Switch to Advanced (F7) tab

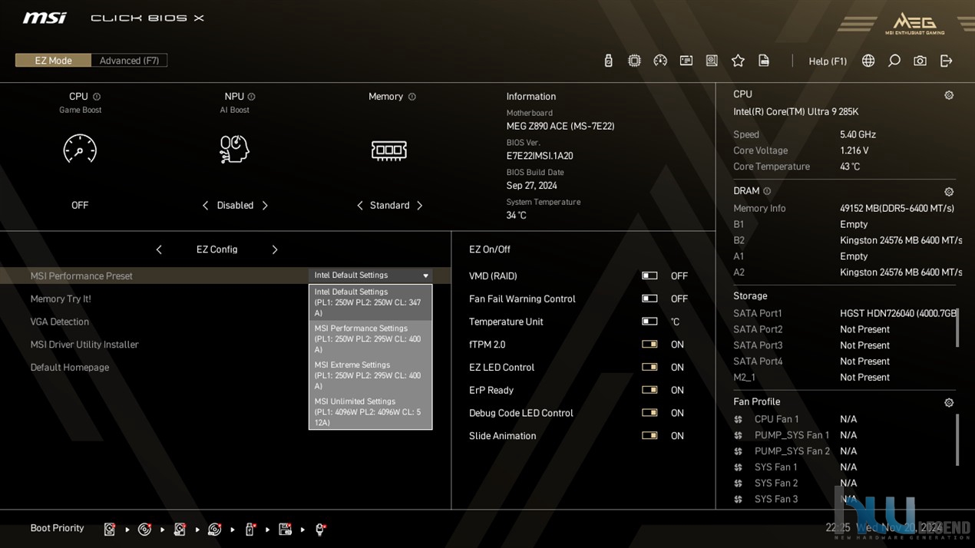tap(129, 61)
